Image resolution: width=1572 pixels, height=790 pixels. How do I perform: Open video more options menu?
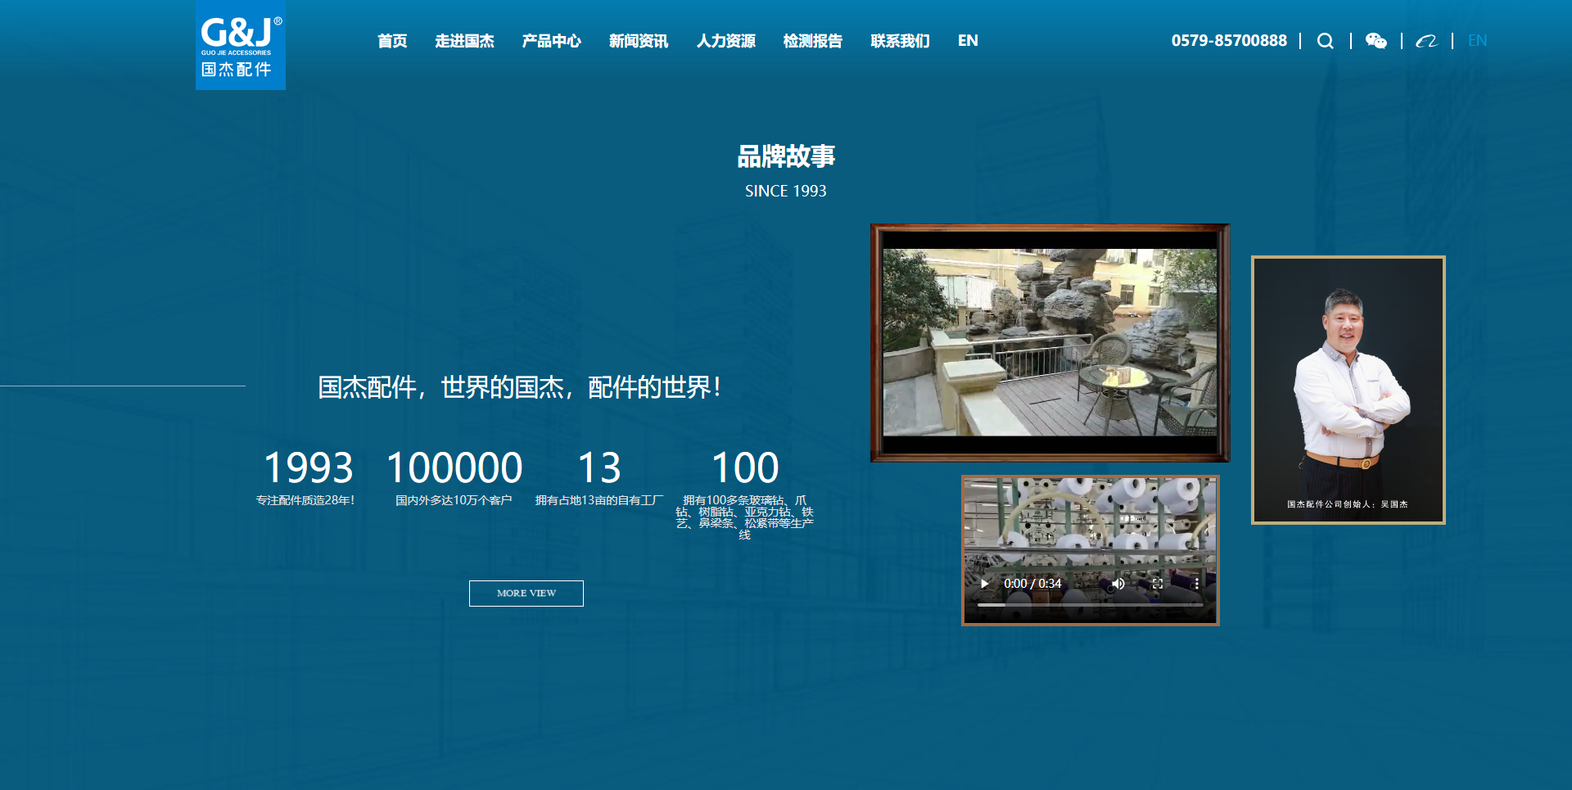[1196, 584]
